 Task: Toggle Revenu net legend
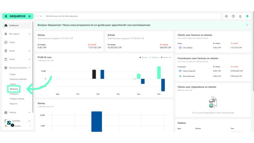click(166, 57)
